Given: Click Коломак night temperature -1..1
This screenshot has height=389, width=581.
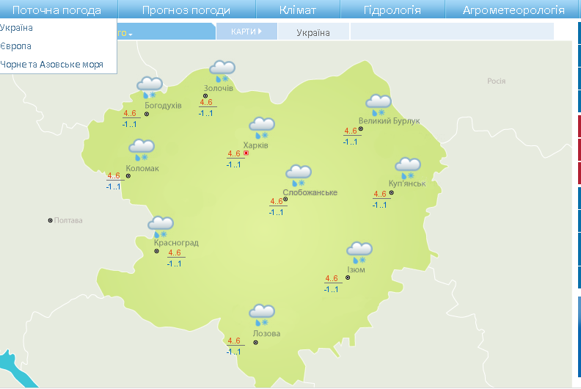Looking at the screenshot, I should click(114, 186).
